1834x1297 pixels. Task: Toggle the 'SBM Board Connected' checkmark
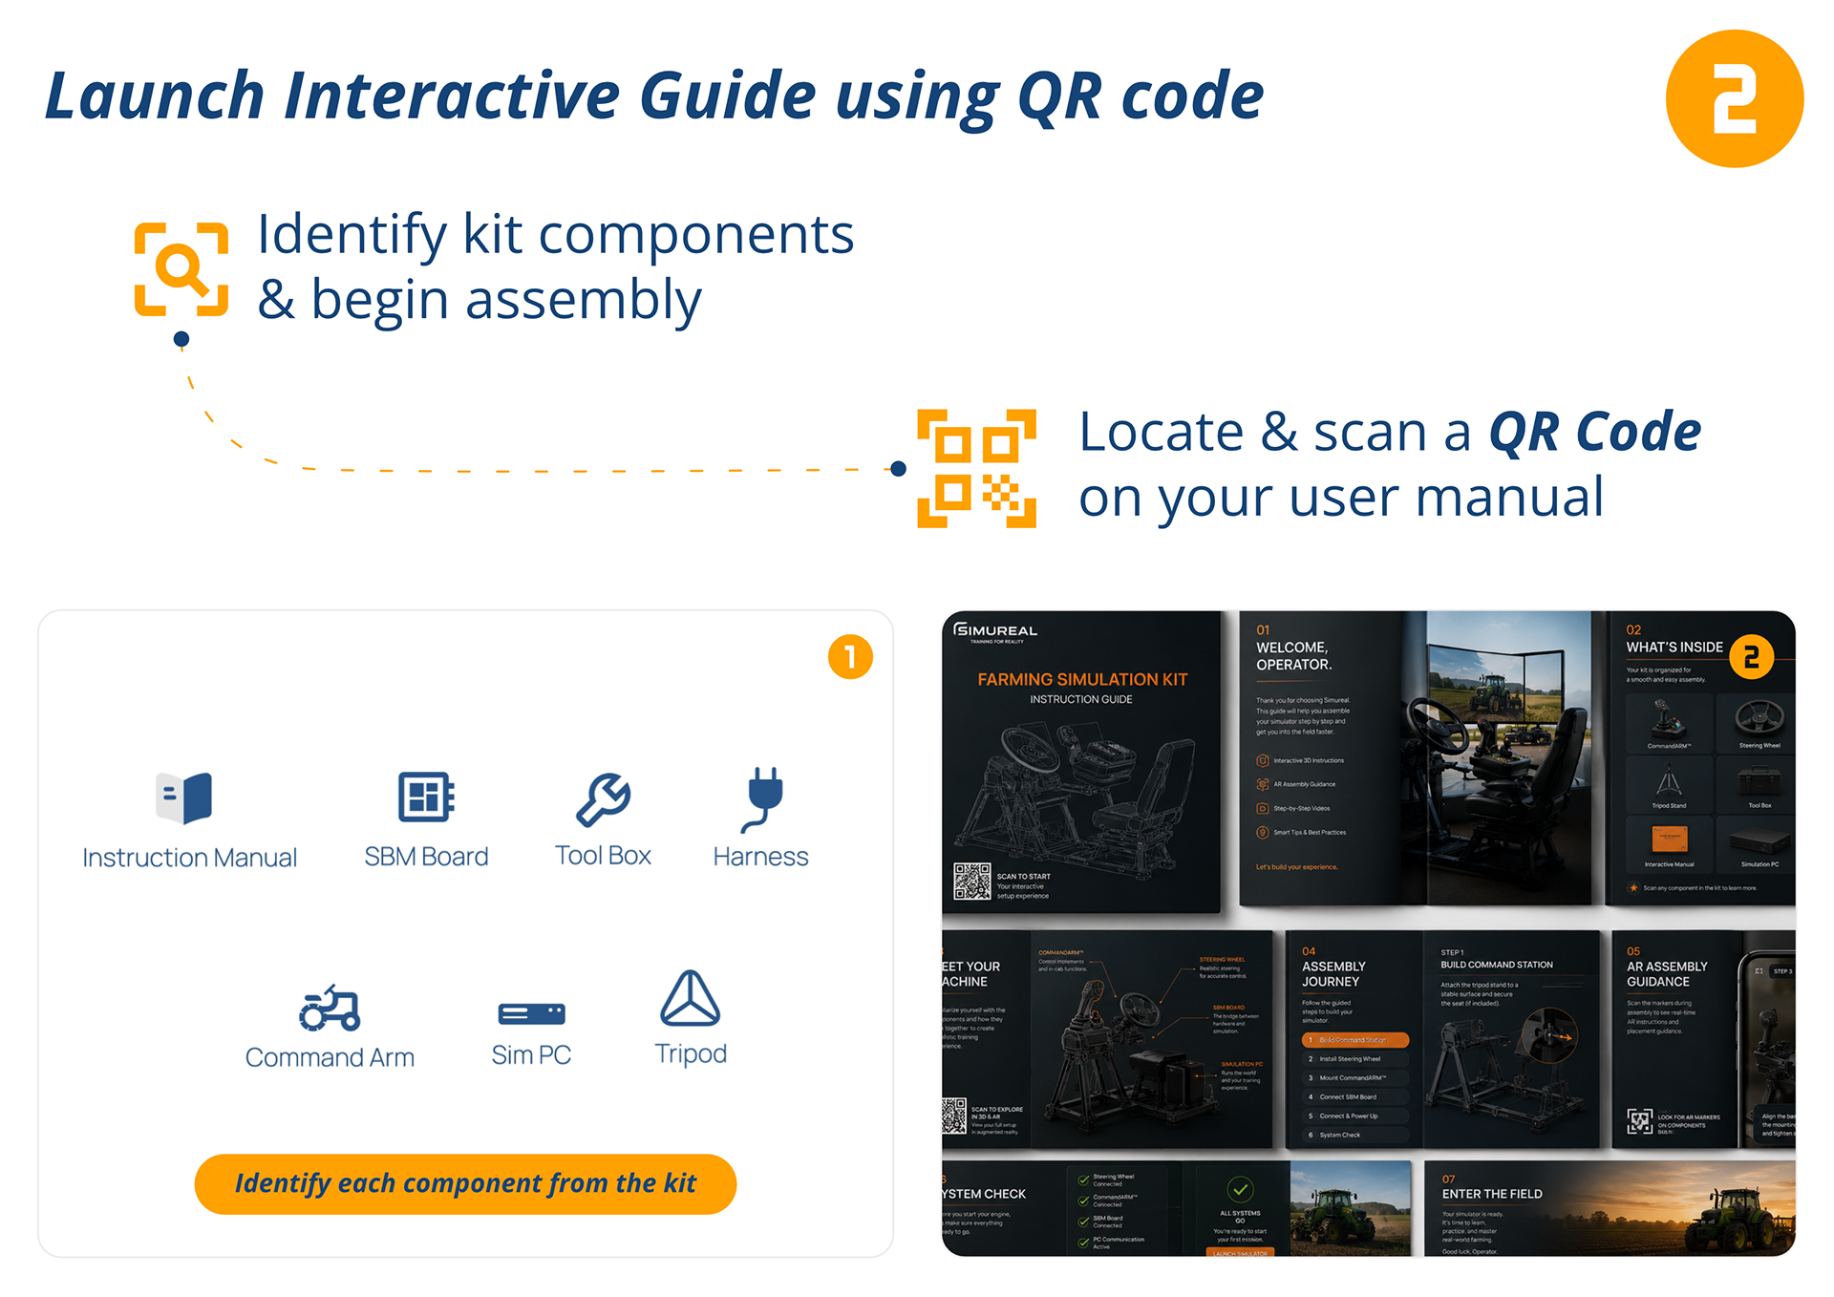point(1083,1223)
